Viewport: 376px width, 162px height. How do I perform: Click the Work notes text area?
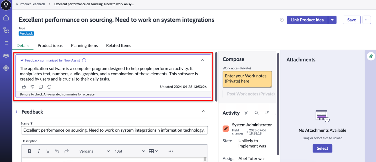pos(247,79)
